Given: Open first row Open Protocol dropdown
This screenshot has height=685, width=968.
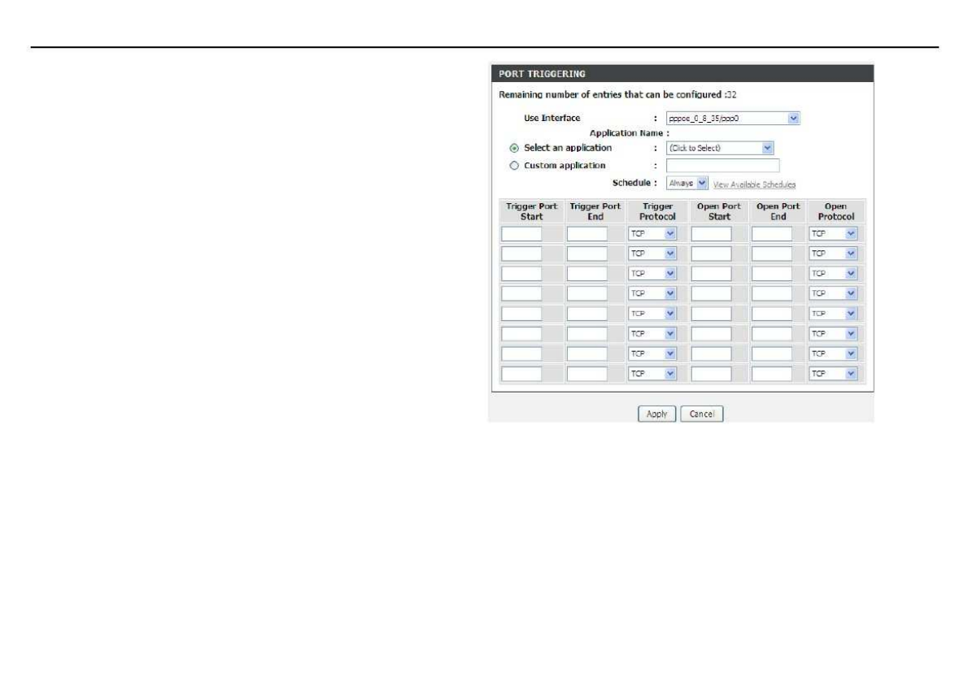Looking at the screenshot, I should (834, 234).
